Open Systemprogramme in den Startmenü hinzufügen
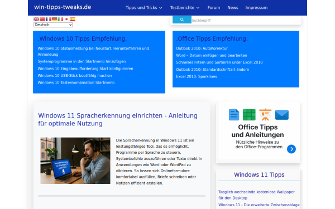The width and height of the screenshot is (335, 209). tap(82, 61)
